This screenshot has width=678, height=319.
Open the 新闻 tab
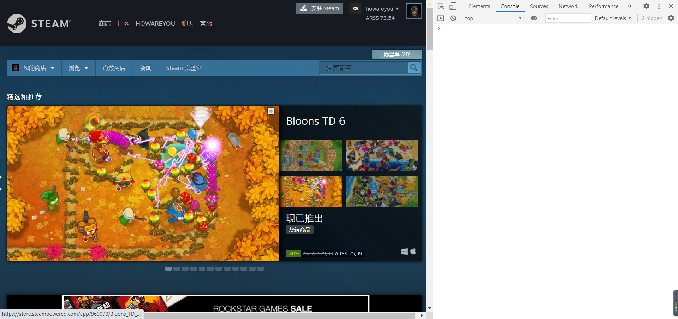[x=146, y=68]
